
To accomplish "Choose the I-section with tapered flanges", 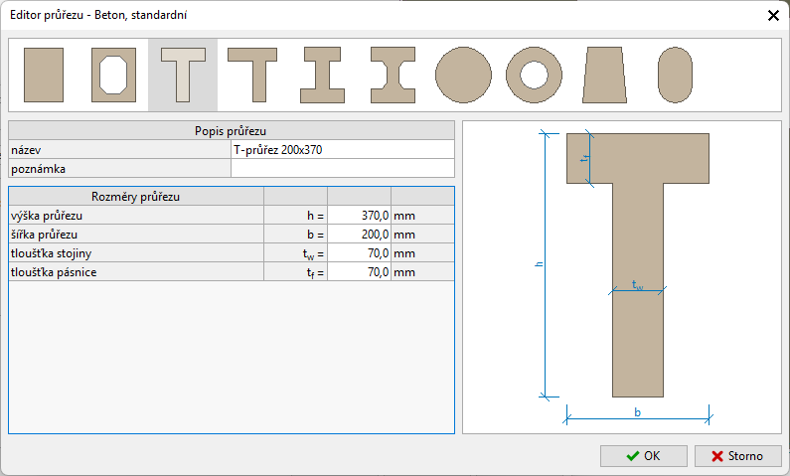I will [392, 76].
